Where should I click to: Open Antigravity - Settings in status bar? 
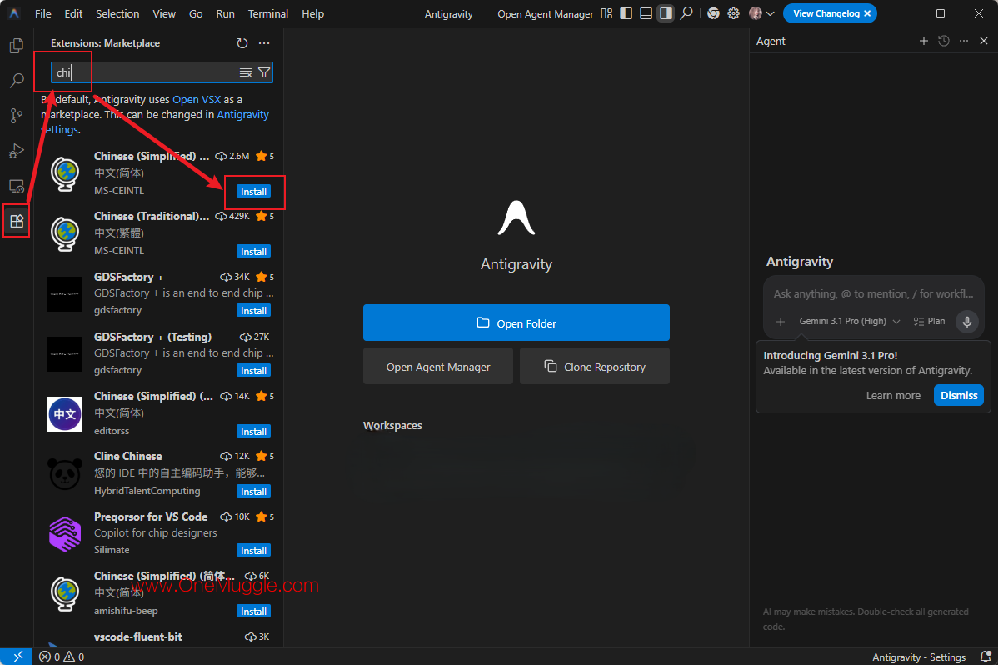[918, 657]
